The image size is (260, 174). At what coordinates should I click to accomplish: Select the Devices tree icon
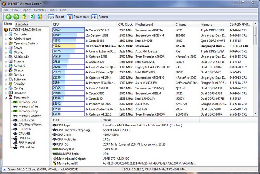(x=11, y=75)
